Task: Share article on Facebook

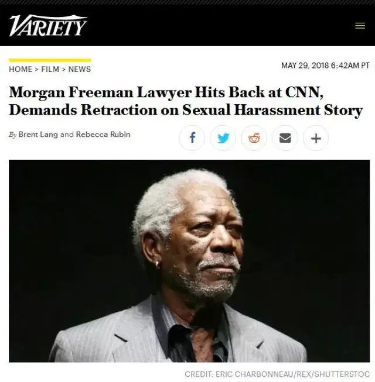Action: pos(192,138)
